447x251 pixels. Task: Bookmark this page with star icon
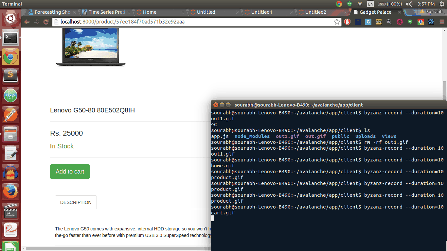coord(337,22)
